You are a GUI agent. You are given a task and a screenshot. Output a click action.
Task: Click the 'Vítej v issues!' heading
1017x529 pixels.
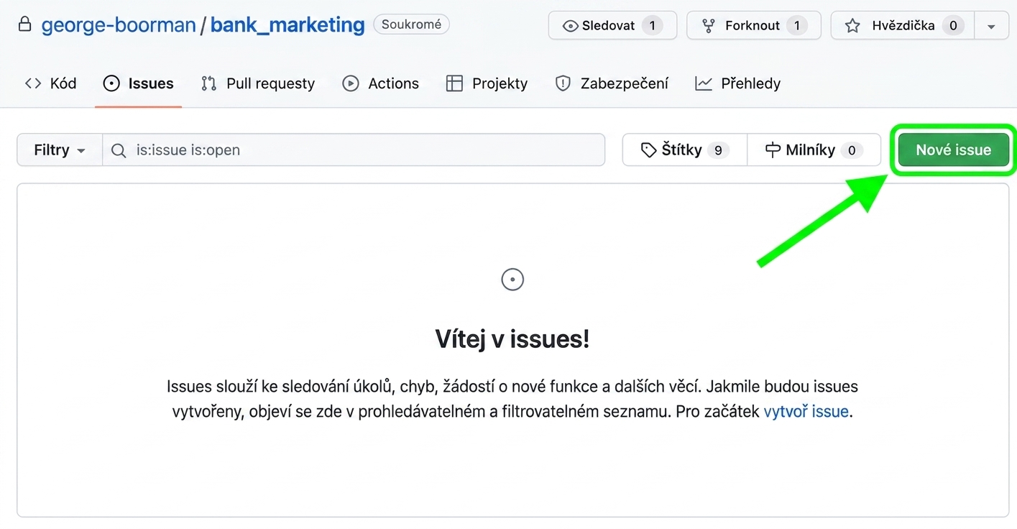click(512, 339)
